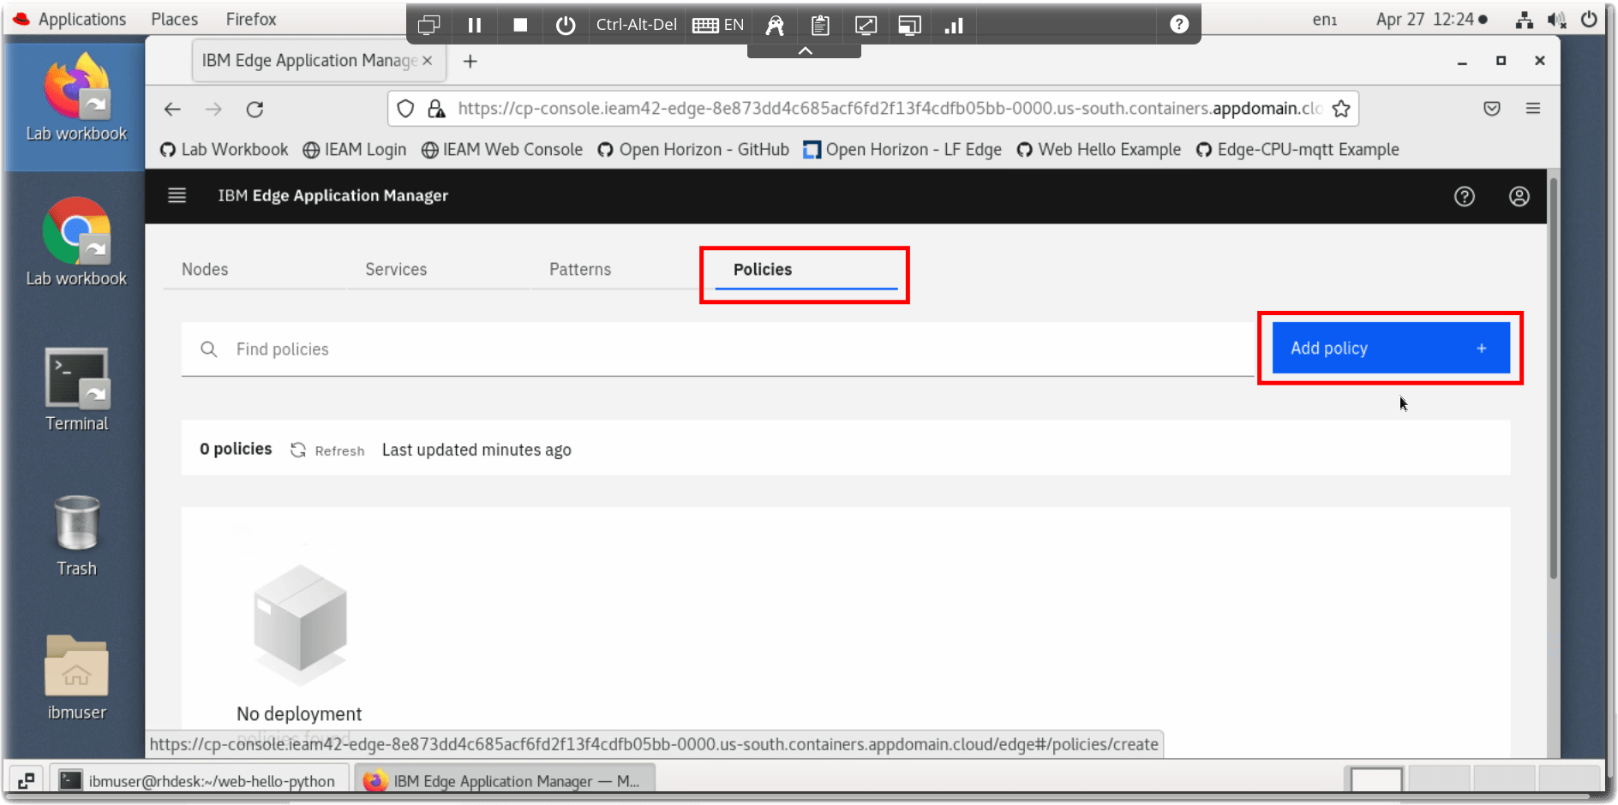The height and width of the screenshot is (805, 1618).
Task: Open the Open Horizon - LF Edge bookmark
Action: click(x=902, y=150)
